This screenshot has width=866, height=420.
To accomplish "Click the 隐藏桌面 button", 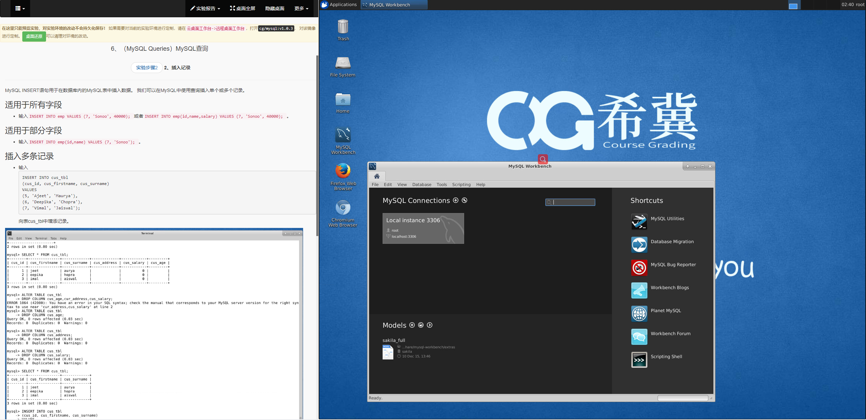I will (x=275, y=8).
